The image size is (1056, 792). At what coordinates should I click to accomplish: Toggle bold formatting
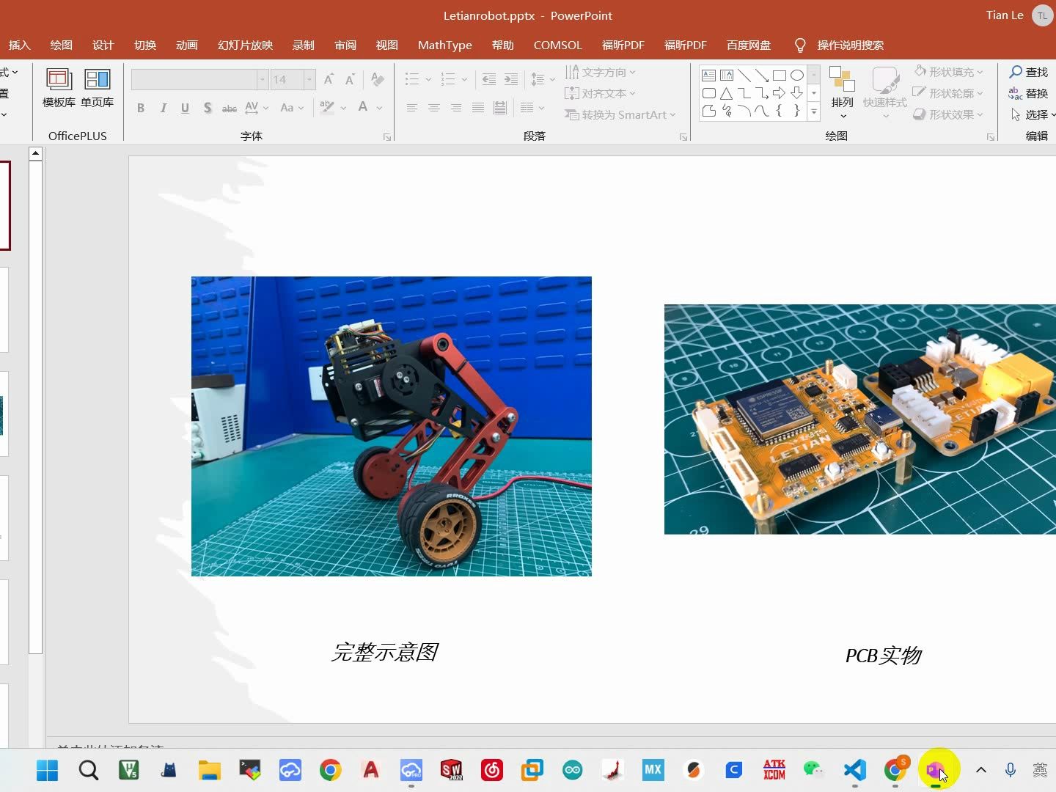tap(141, 108)
